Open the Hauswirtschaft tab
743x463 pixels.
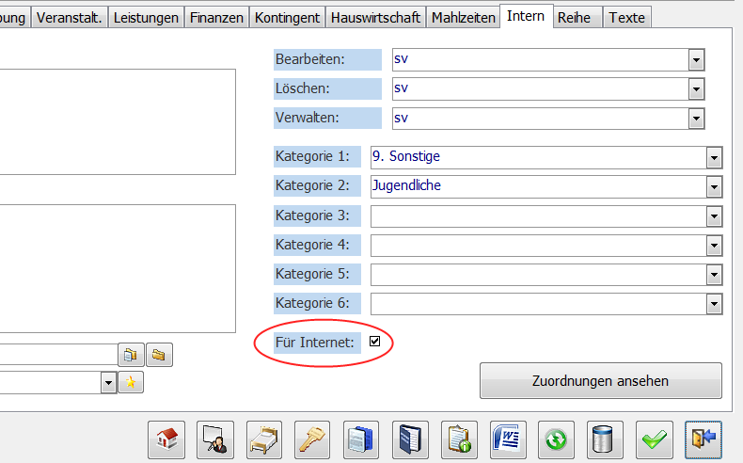pos(374,18)
